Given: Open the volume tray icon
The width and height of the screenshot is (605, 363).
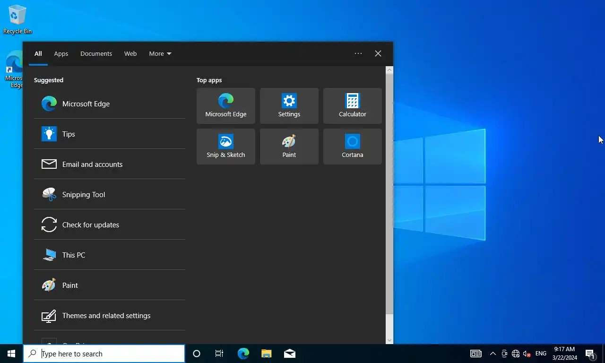Looking at the screenshot, I should tap(527, 354).
